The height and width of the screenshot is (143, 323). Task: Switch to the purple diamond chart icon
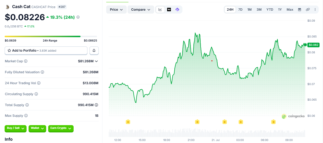(177, 10)
